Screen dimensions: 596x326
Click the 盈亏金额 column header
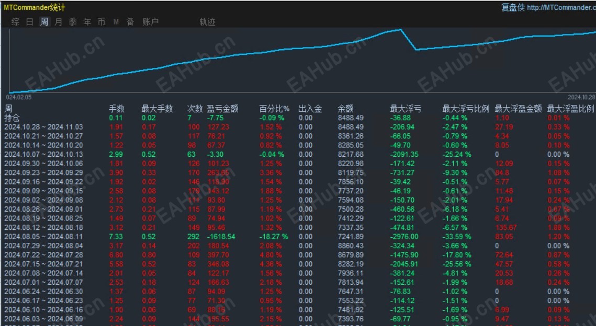[223, 109]
